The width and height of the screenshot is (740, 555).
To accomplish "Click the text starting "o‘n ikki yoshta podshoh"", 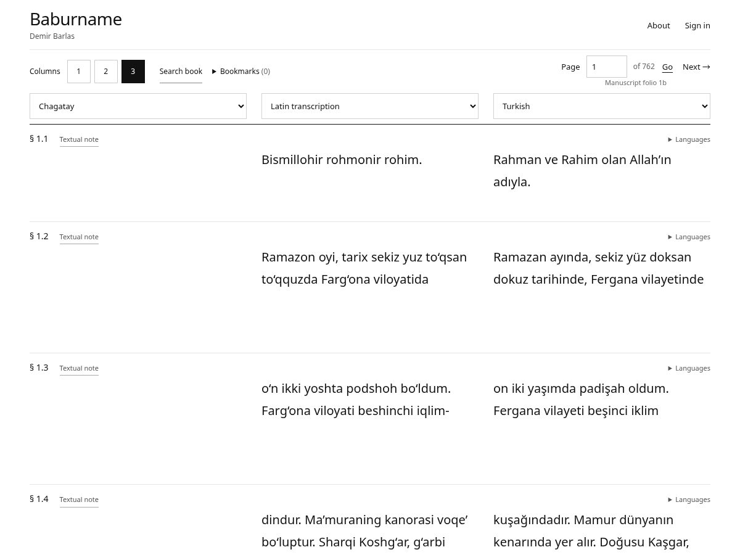I will tap(356, 400).
